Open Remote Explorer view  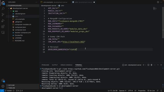point(3,32)
